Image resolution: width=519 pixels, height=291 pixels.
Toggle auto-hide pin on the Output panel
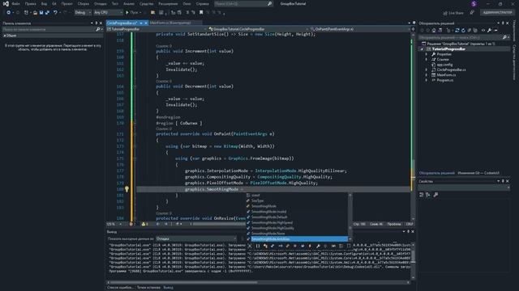coord(408,232)
